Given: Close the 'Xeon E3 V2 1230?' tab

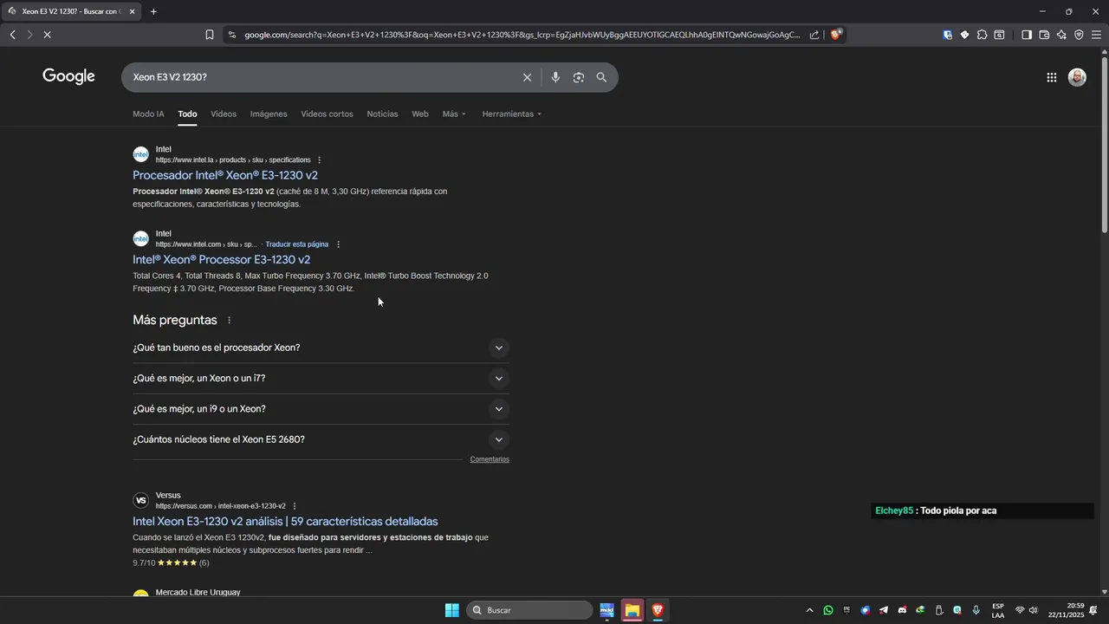Looking at the screenshot, I should click(132, 11).
